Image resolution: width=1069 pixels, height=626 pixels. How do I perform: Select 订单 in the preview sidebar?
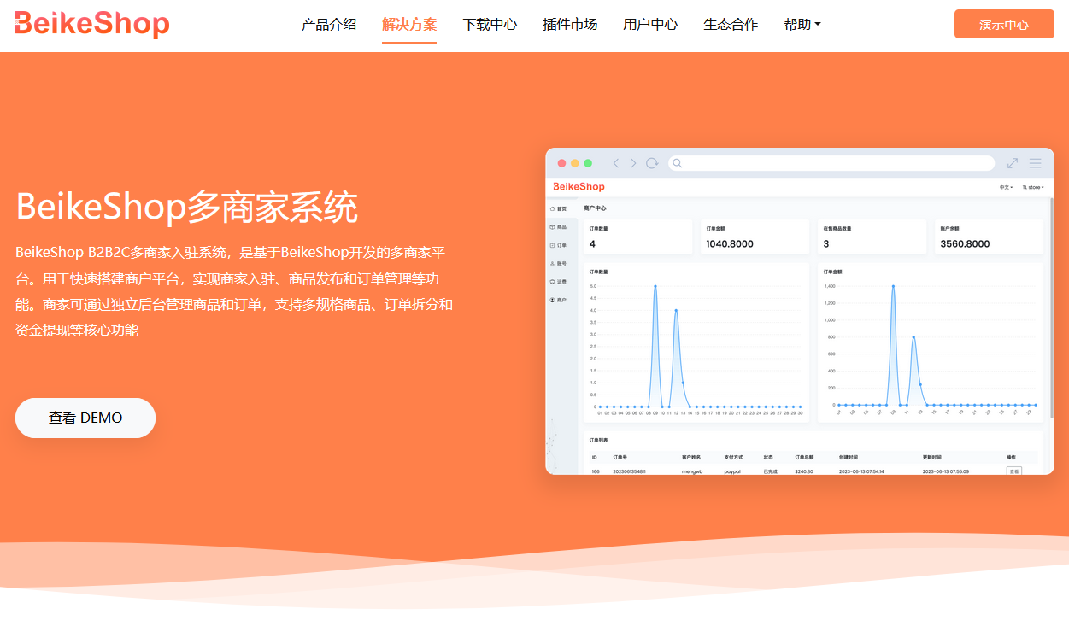(x=558, y=245)
